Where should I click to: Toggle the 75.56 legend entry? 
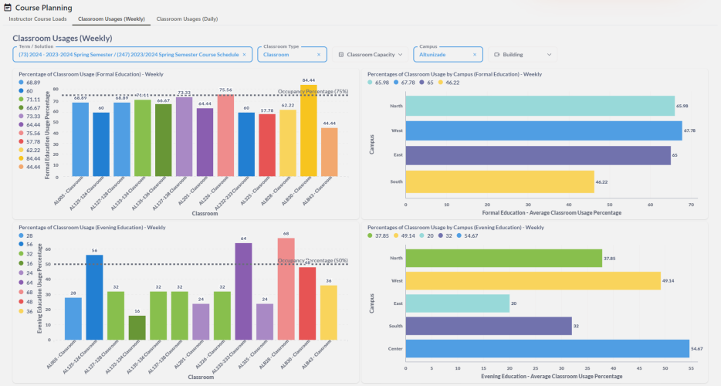point(29,134)
